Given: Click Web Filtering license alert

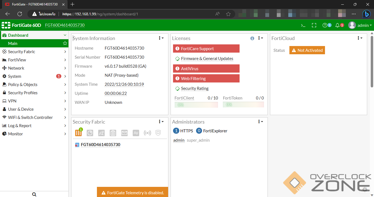Looking at the screenshot, I should point(206,78).
